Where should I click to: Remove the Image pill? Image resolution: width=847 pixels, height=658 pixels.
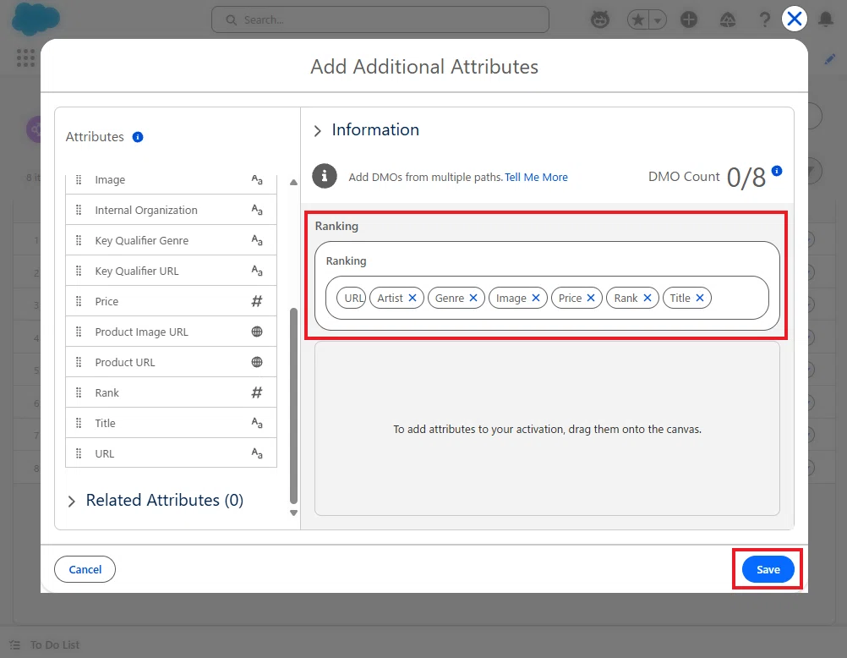(536, 298)
